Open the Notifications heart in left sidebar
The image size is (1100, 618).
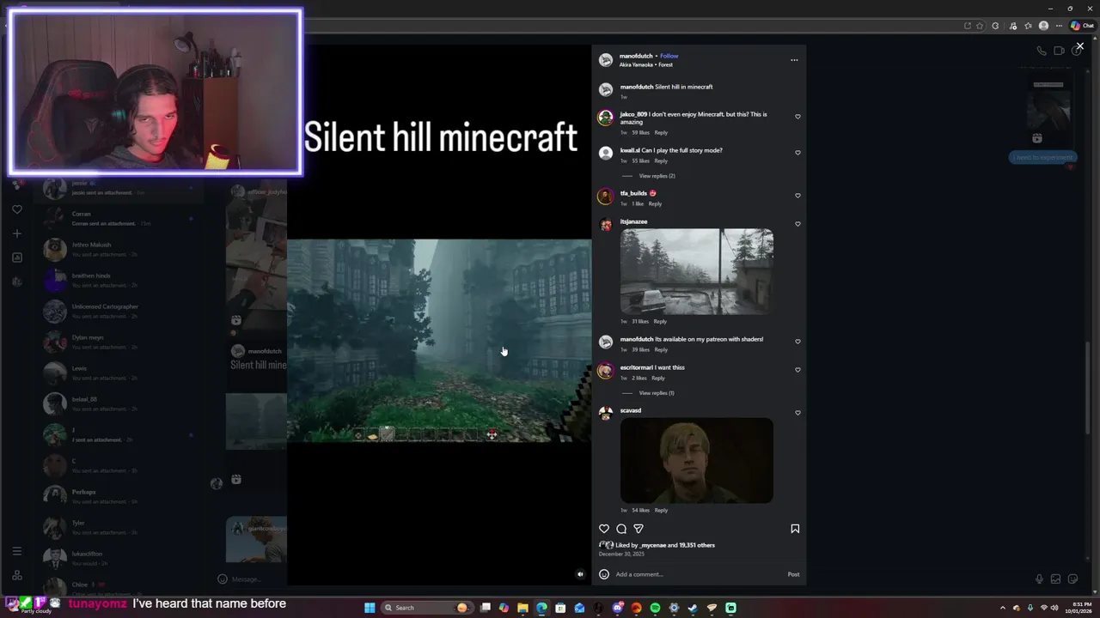click(x=17, y=209)
